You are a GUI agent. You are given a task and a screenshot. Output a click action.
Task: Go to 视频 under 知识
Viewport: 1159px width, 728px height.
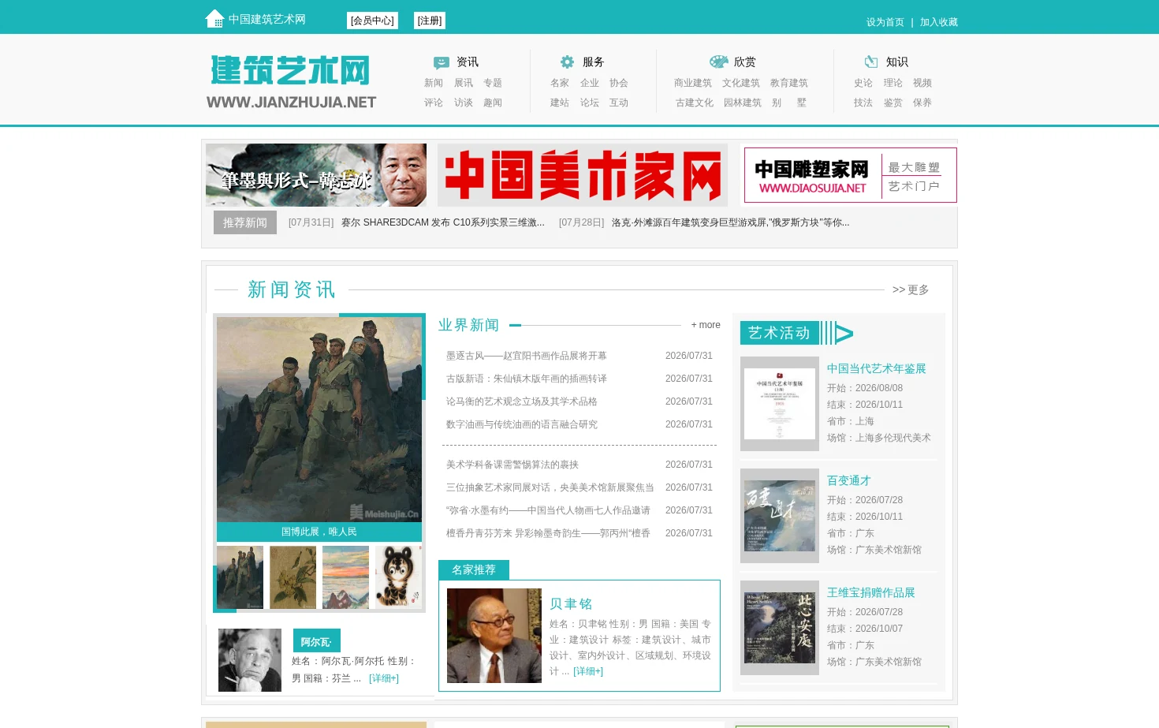pos(922,83)
